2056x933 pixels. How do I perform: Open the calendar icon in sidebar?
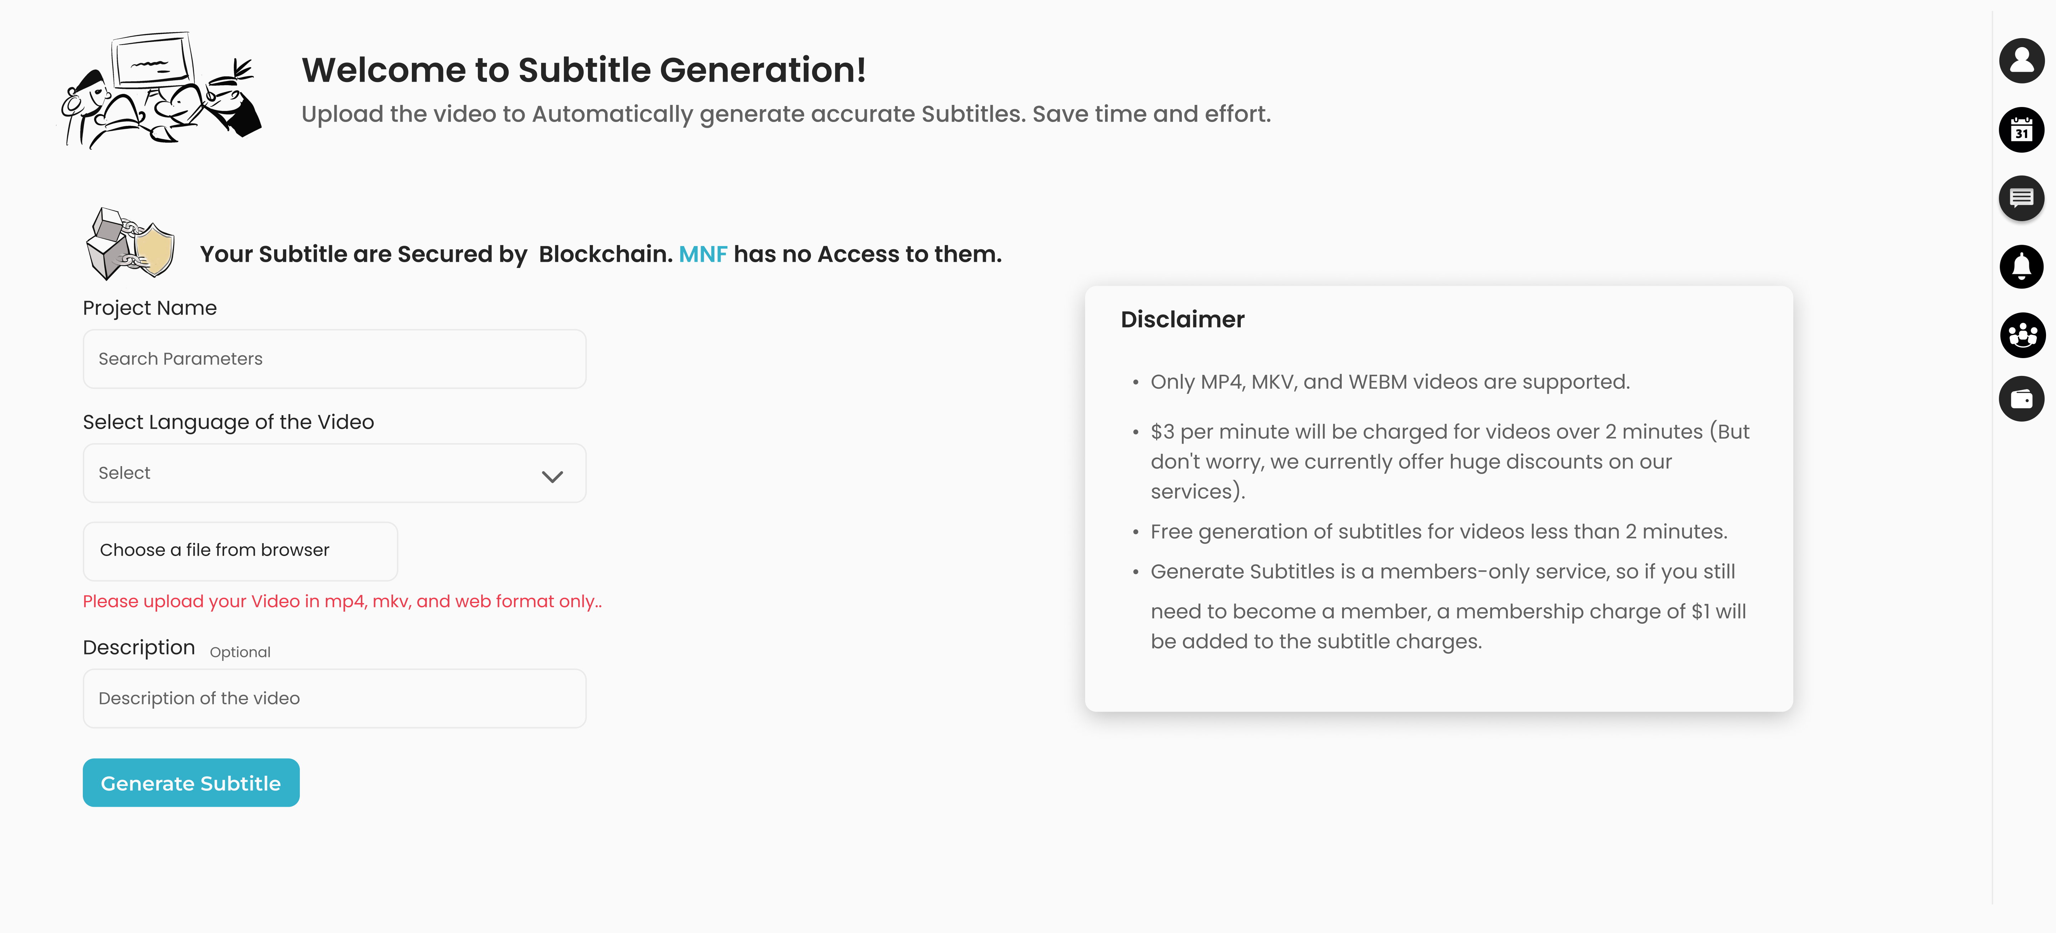[x=2021, y=130]
